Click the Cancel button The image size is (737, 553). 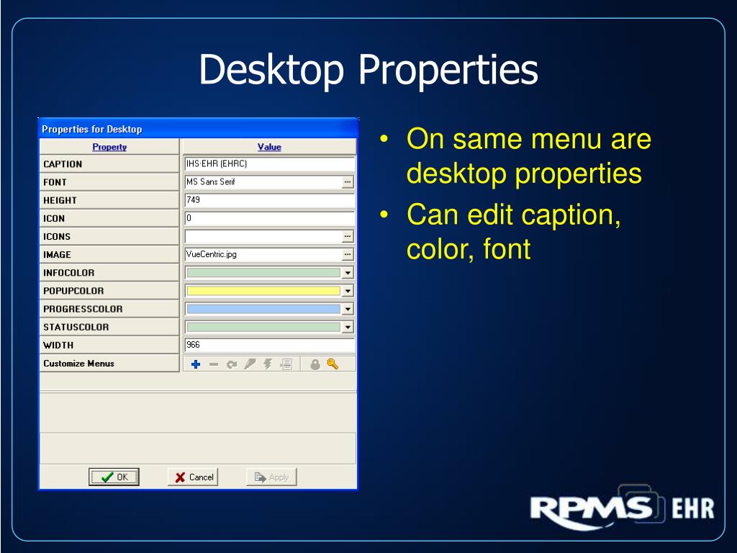click(193, 477)
